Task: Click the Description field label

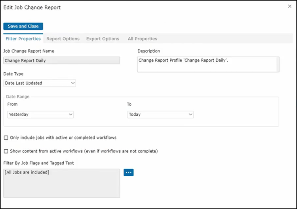Action: coord(149,51)
